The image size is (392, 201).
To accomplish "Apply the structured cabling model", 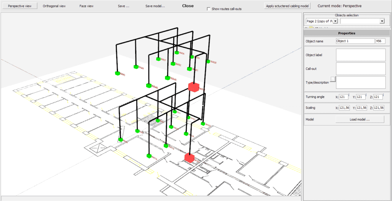I will point(288,6).
